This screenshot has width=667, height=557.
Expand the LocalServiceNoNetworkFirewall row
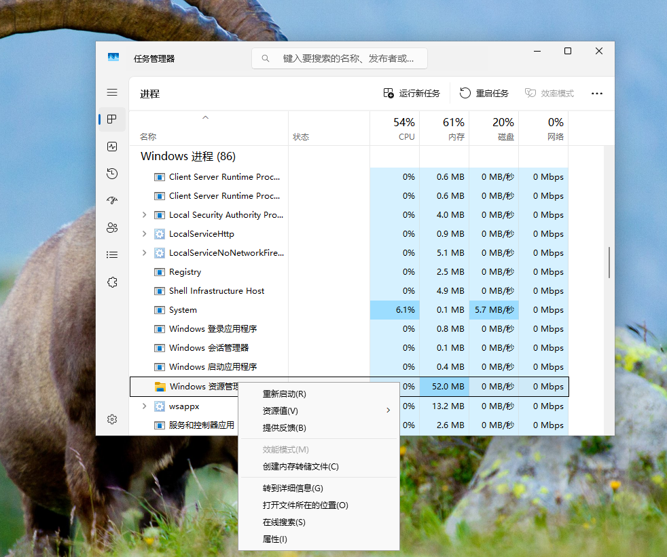pos(144,253)
